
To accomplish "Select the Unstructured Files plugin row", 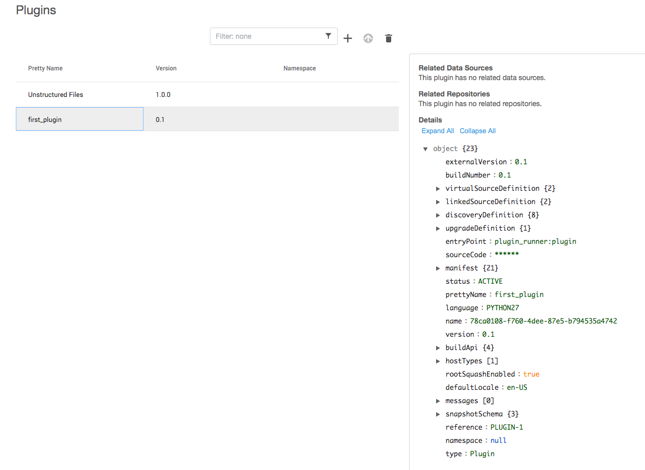I will (56, 95).
